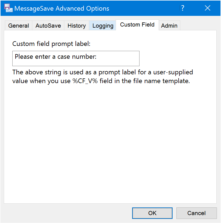Viewport: 221px width, 223px height.
Task: Confirm changes with the OK button
Action: click(152, 213)
